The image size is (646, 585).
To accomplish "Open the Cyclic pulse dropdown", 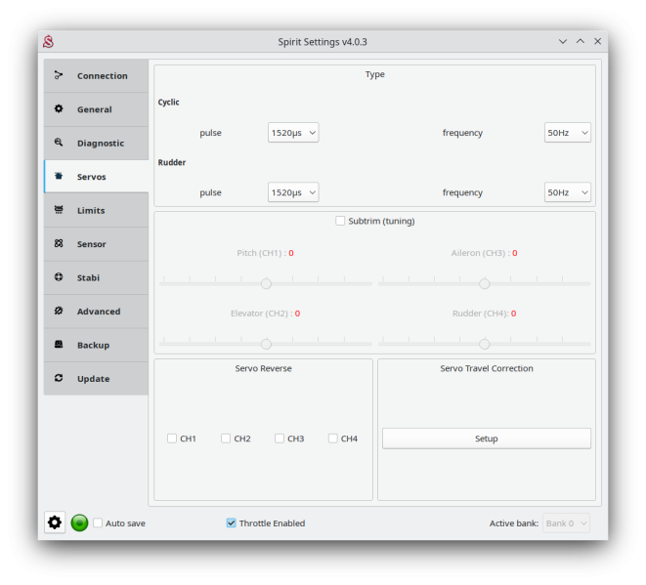I will pyautogui.click(x=293, y=133).
